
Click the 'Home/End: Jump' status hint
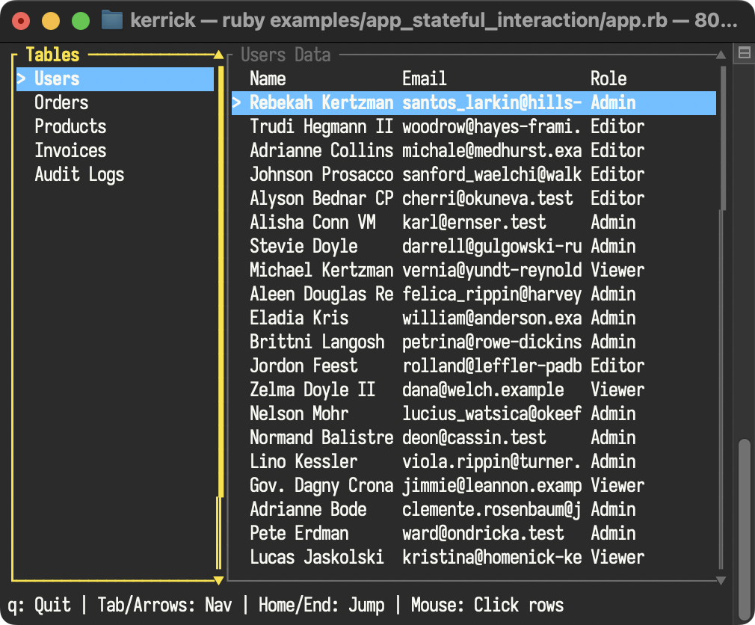point(321,606)
